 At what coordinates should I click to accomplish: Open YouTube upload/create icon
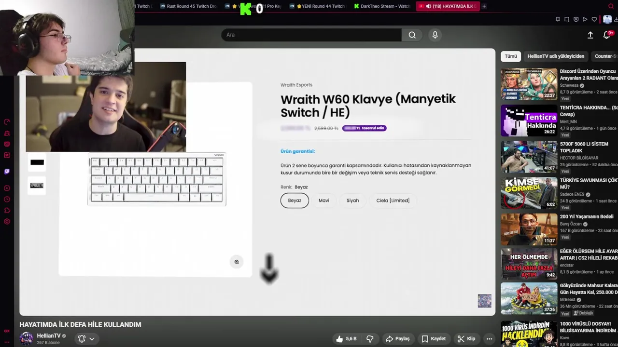pos(590,35)
